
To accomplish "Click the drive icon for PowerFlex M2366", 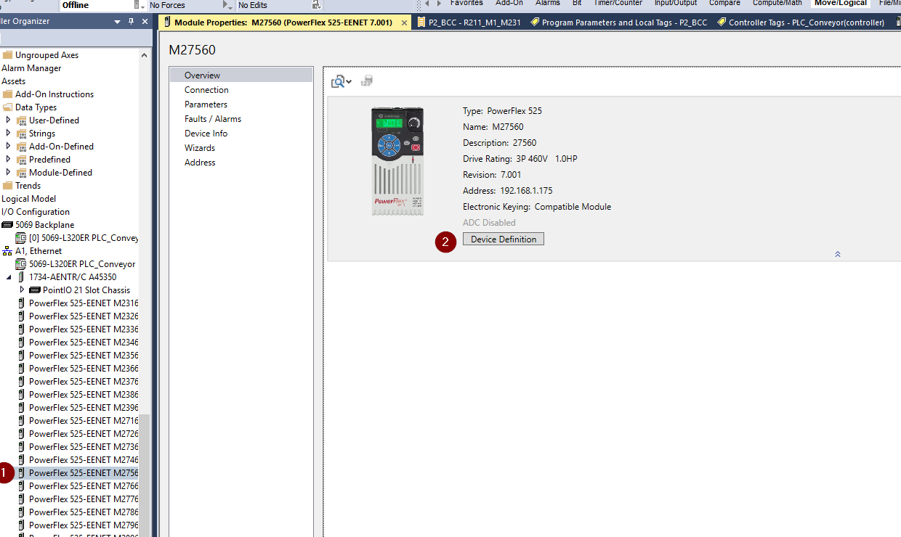I will (21, 369).
